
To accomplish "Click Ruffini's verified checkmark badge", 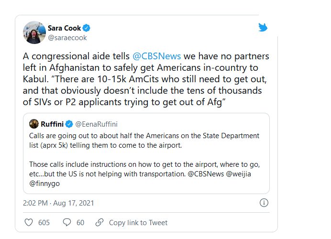I will (69, 124).
